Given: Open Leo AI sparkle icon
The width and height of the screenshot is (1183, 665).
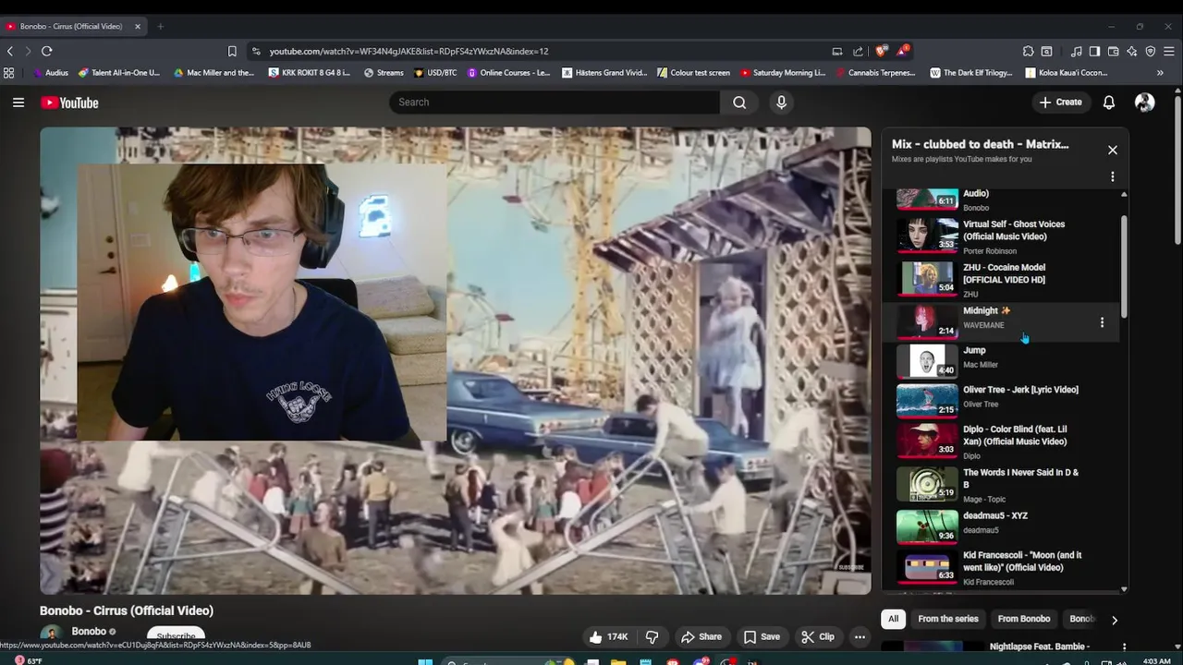Looking at the screenshot, I should [x=1131, y=51].
